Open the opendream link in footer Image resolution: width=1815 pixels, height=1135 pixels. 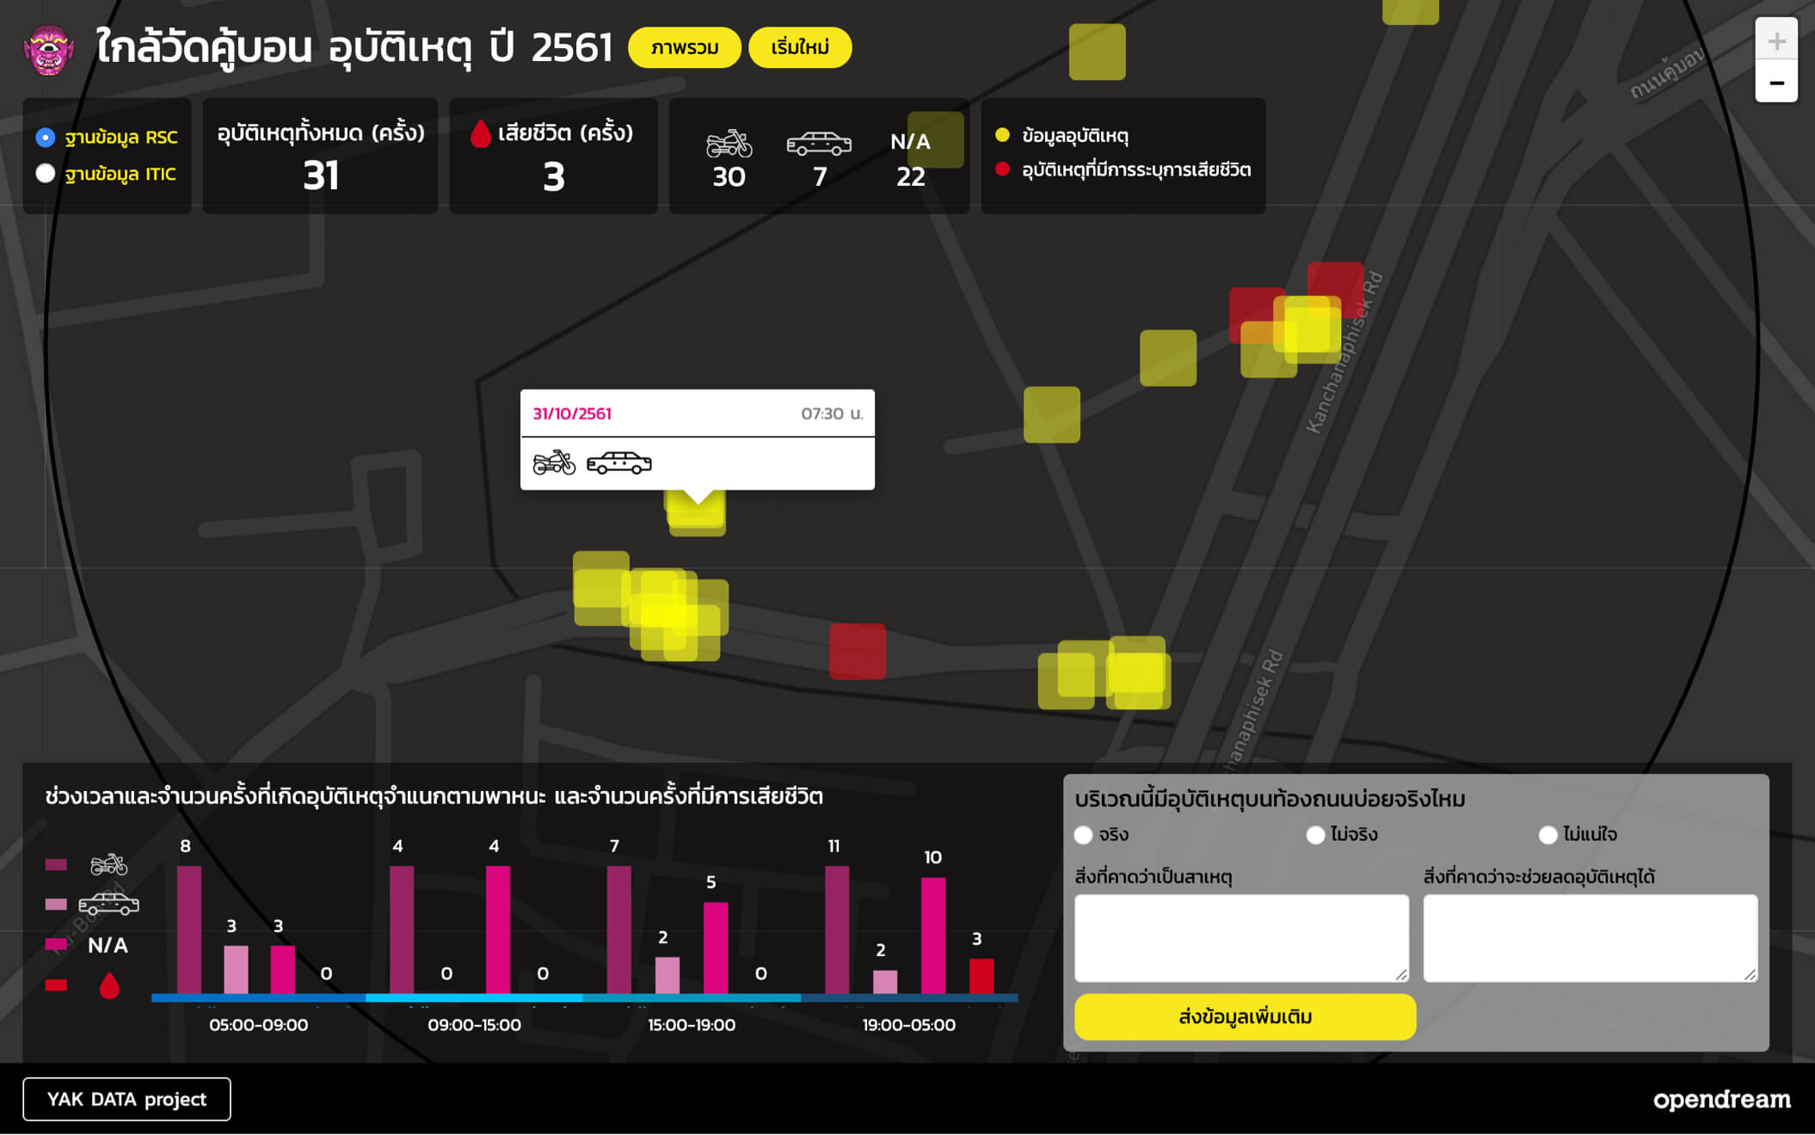[1721, 1100]
